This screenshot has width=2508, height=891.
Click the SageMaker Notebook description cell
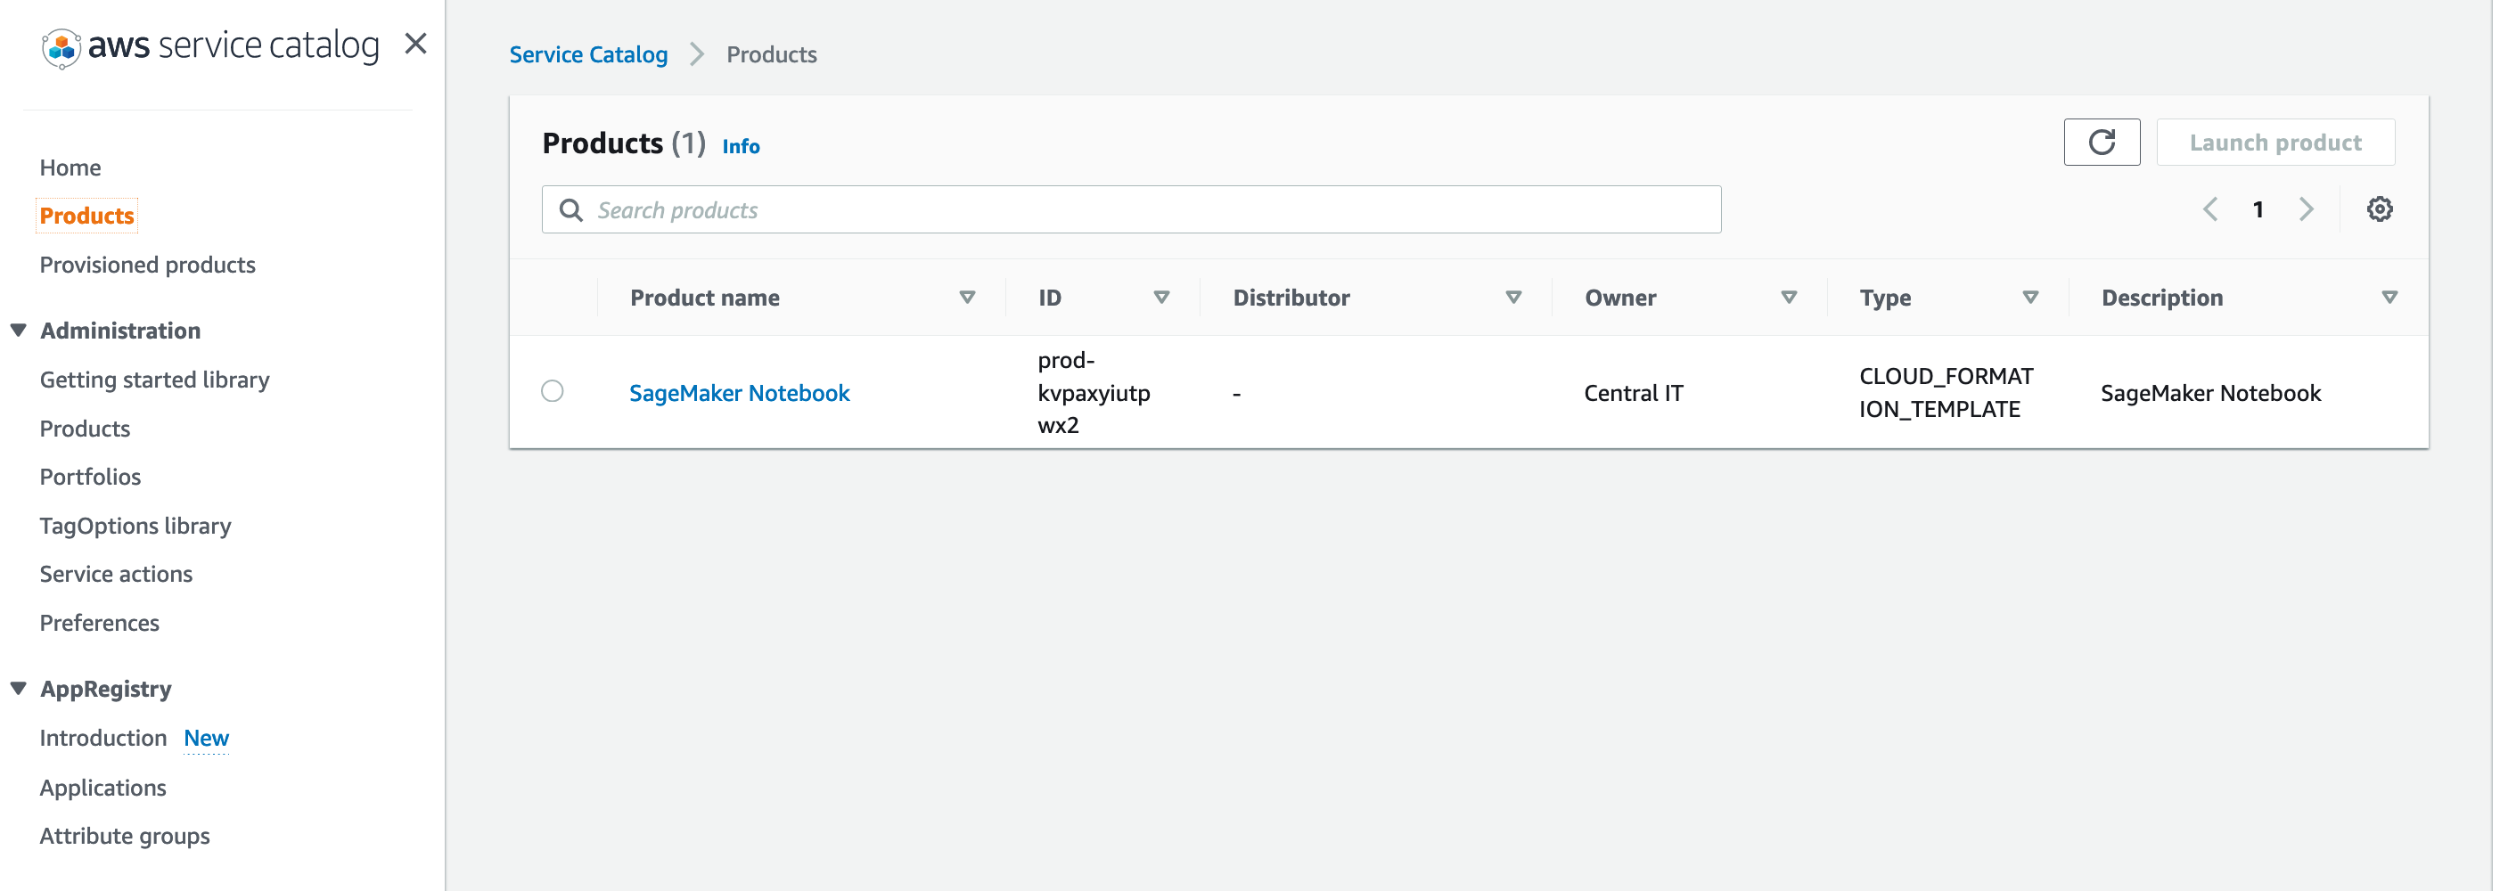tap(2210, 394)
